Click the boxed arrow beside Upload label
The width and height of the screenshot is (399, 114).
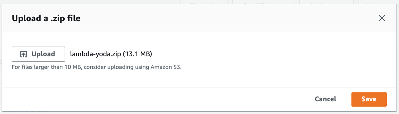[23, 54]
